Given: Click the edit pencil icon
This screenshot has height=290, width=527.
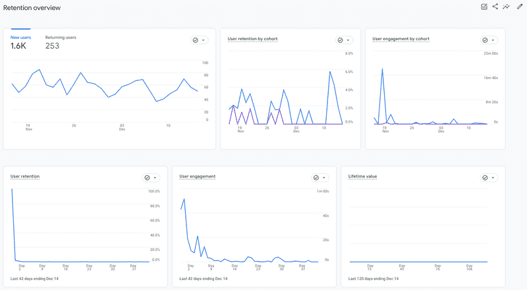Looking at the screenshot, I should click(520, 7).
